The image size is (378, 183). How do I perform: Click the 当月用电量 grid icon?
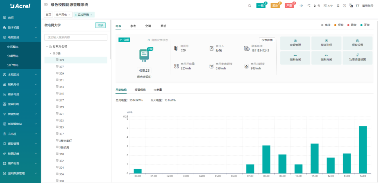[x=176, y=66]
